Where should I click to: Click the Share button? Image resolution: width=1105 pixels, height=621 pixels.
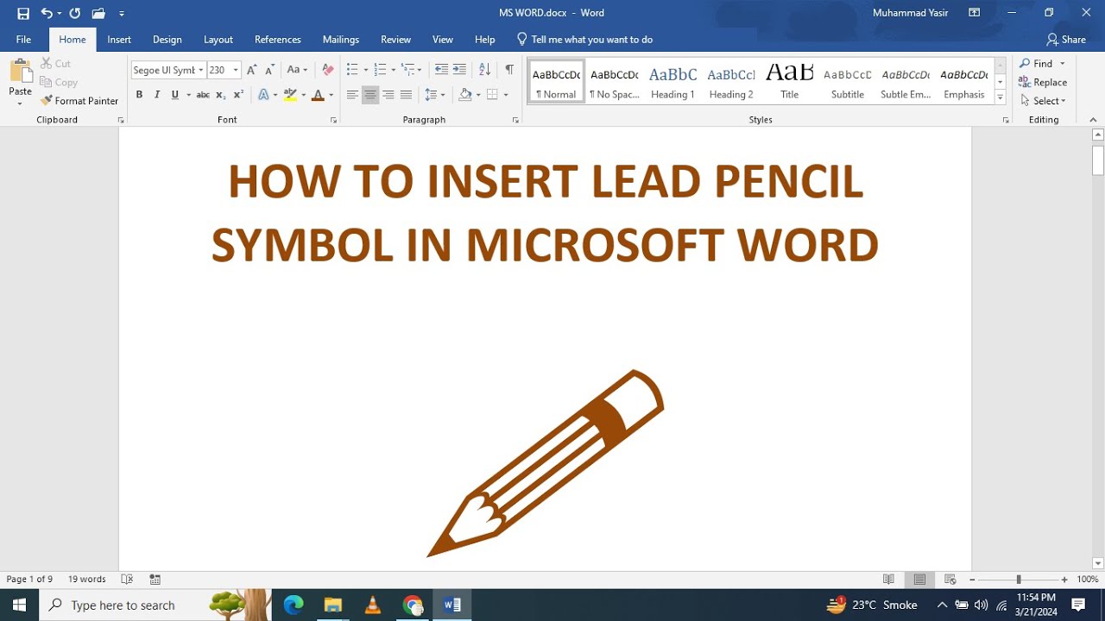[1066, 40]
